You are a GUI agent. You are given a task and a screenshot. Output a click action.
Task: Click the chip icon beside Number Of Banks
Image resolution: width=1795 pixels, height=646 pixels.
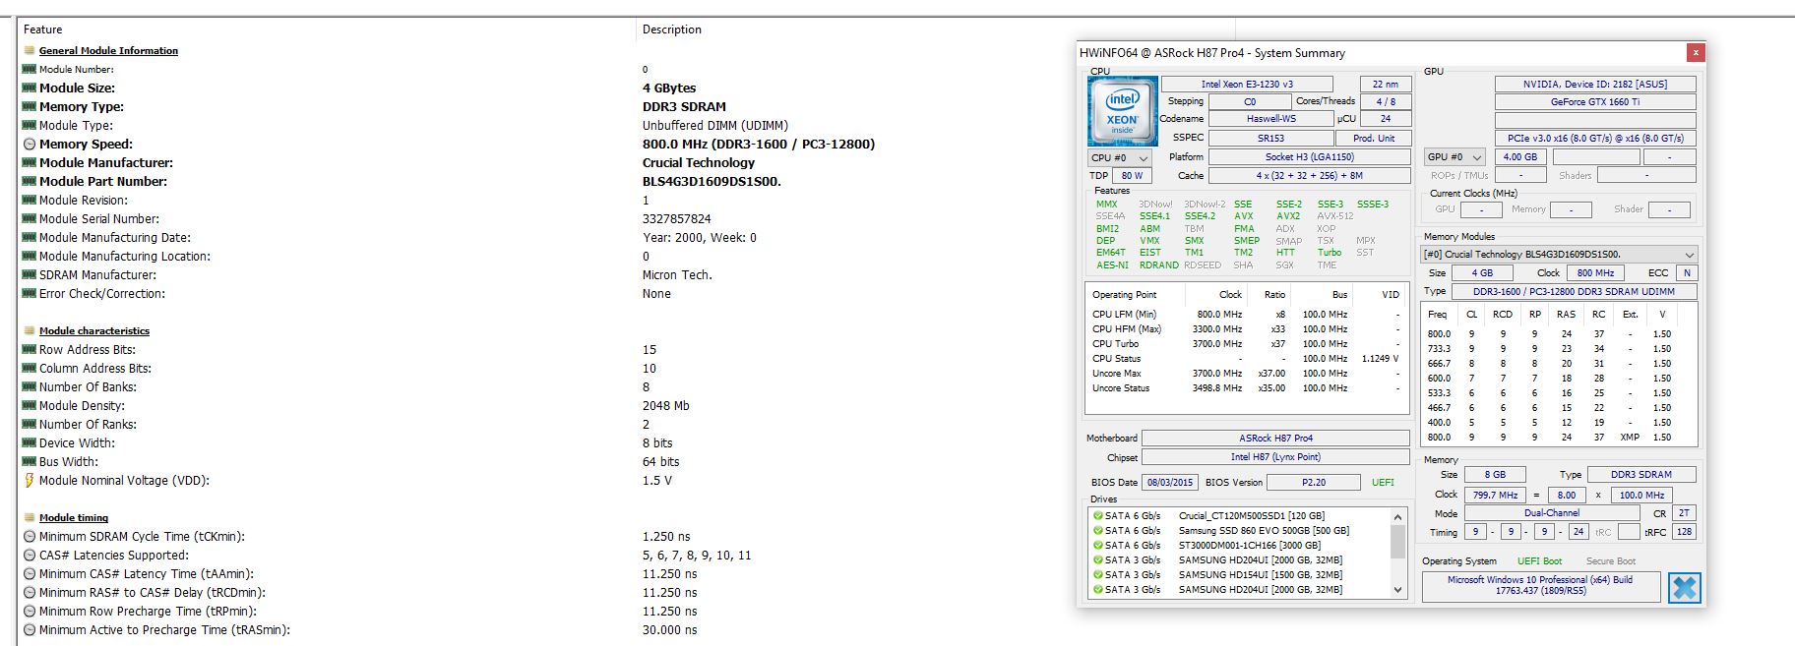coord(29,386)
